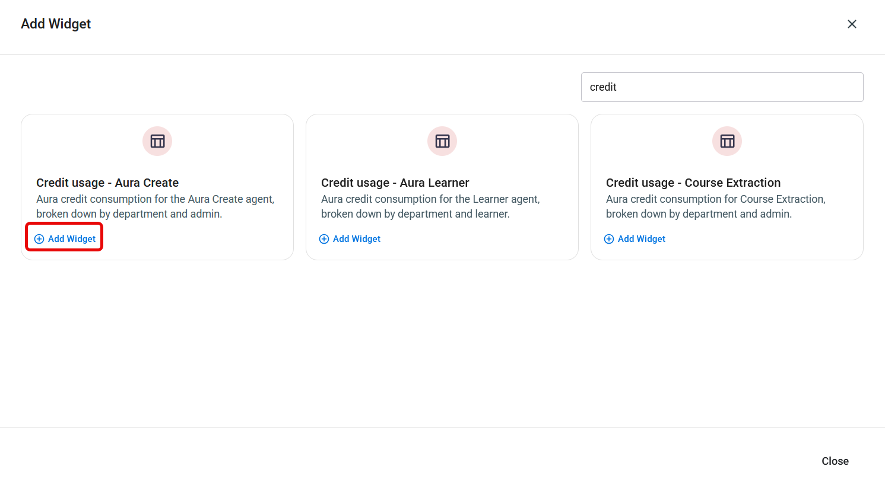Click the plus circle icon in Aura Learner card
The image size is (885, 485).
pyautogui.click(x=324, y=239)
